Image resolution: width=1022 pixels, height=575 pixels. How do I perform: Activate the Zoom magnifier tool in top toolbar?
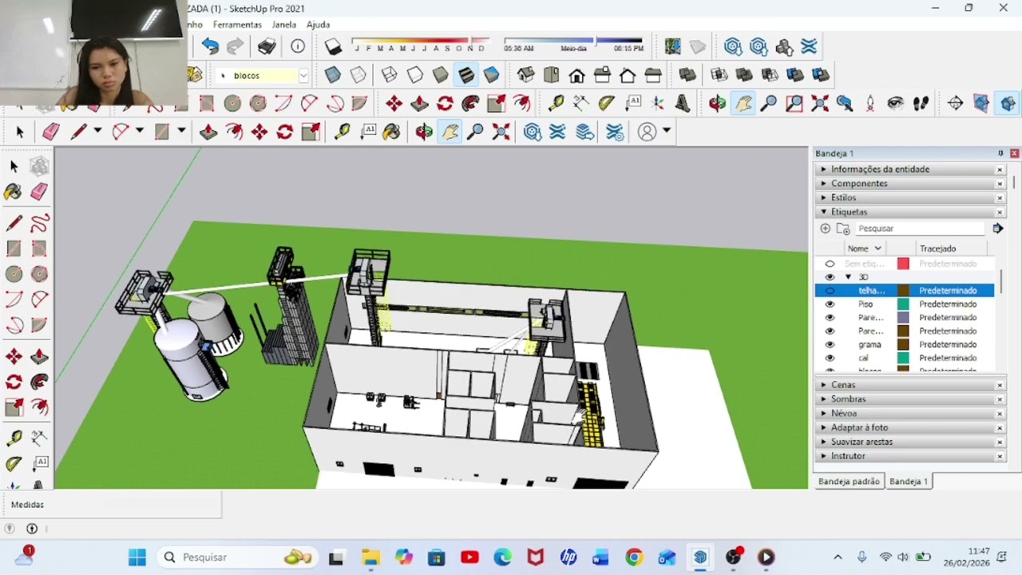(768, 103)
